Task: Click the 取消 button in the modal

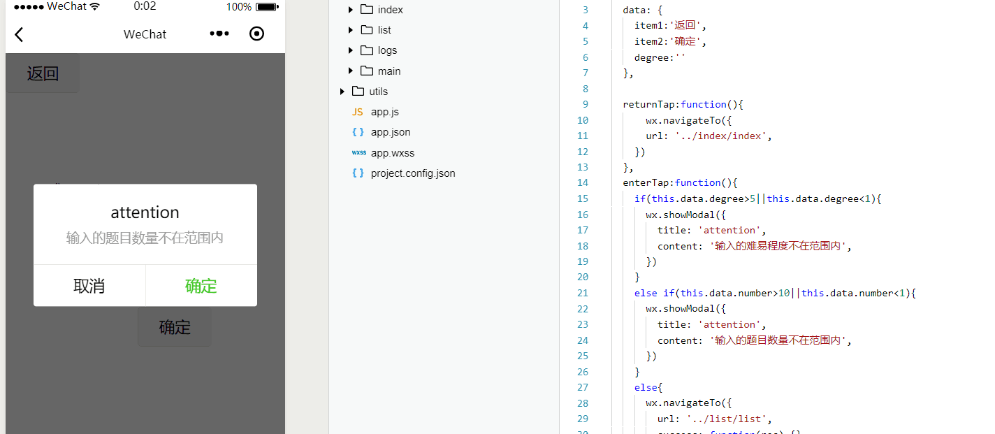Action: coord(89,286)
